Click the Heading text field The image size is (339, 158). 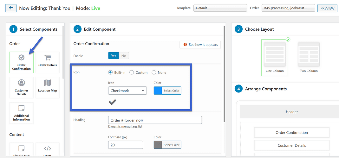point(155,120)
